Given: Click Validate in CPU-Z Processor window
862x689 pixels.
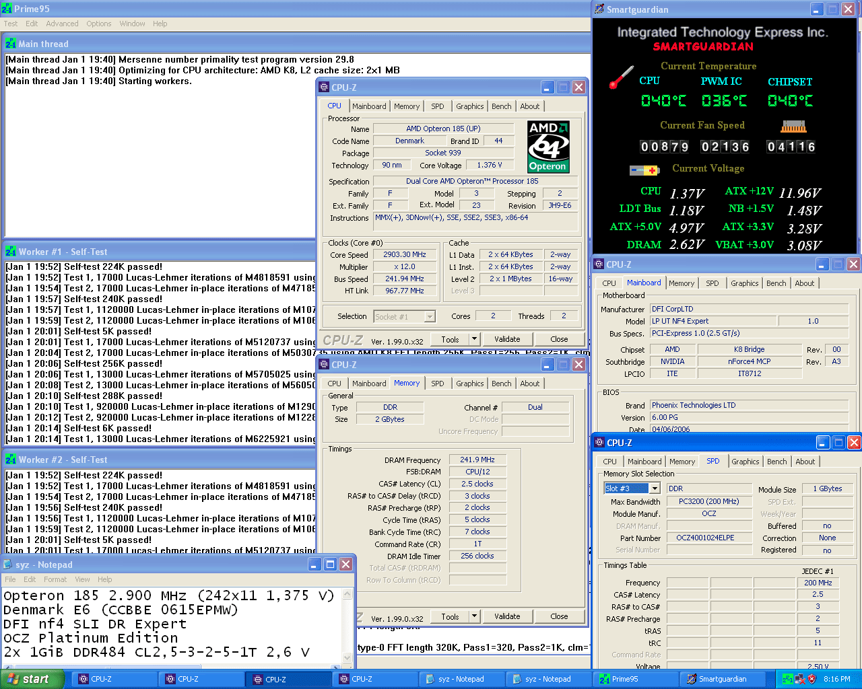Looking at the screenshot, I should pyautogui.click(x=507, y=339).
